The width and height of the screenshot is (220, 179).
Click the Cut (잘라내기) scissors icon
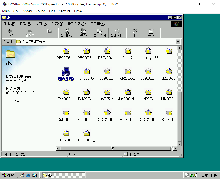(x=67, y=33)
